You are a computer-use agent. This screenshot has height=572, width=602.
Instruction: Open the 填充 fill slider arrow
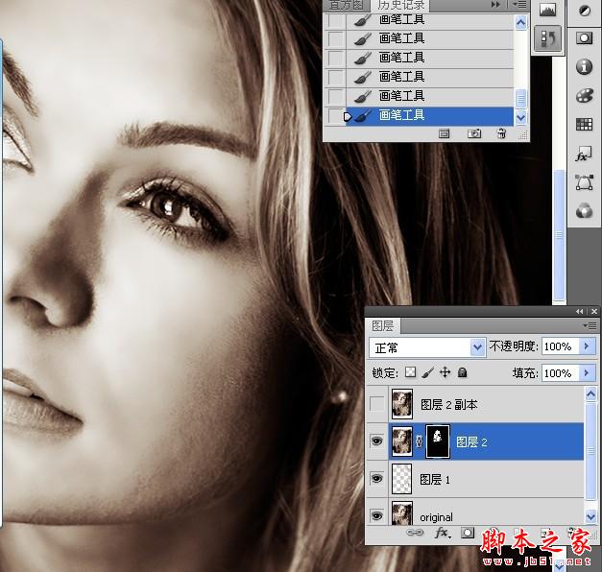[x=587, y=372]
